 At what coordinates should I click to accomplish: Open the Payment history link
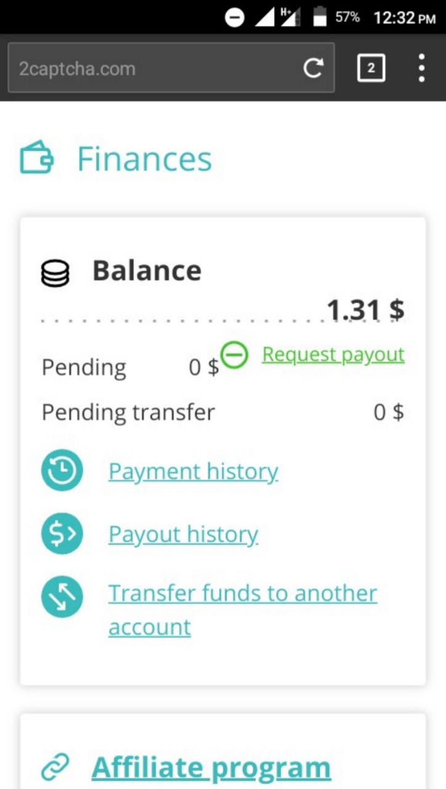coord(193,472)
